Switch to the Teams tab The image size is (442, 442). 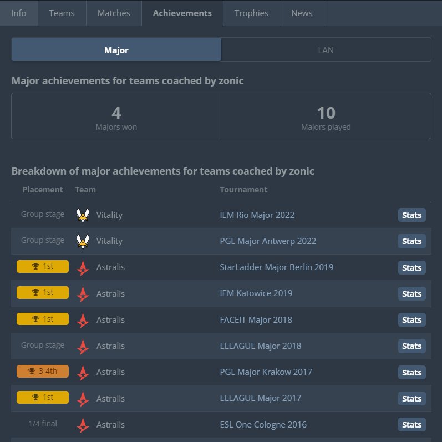(x=62, y=13)
